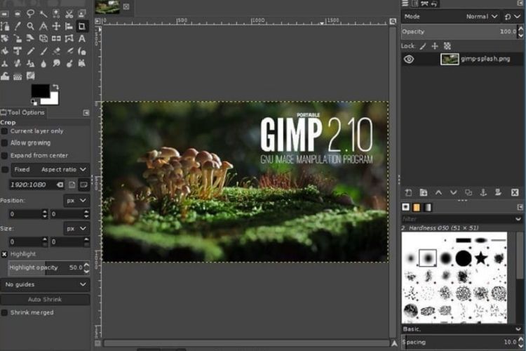Select the Bucket Fill tool

[5, 51]
